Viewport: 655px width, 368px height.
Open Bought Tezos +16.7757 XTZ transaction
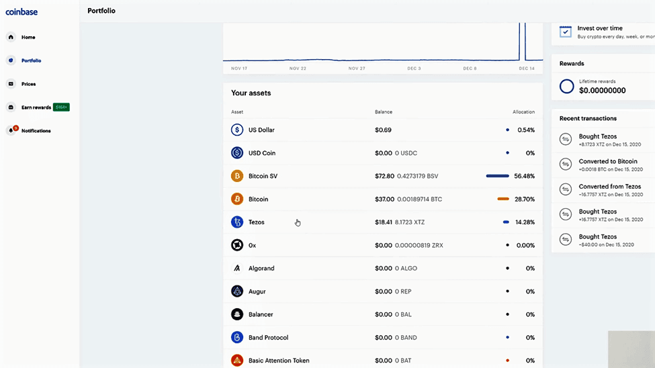[603, 215]
